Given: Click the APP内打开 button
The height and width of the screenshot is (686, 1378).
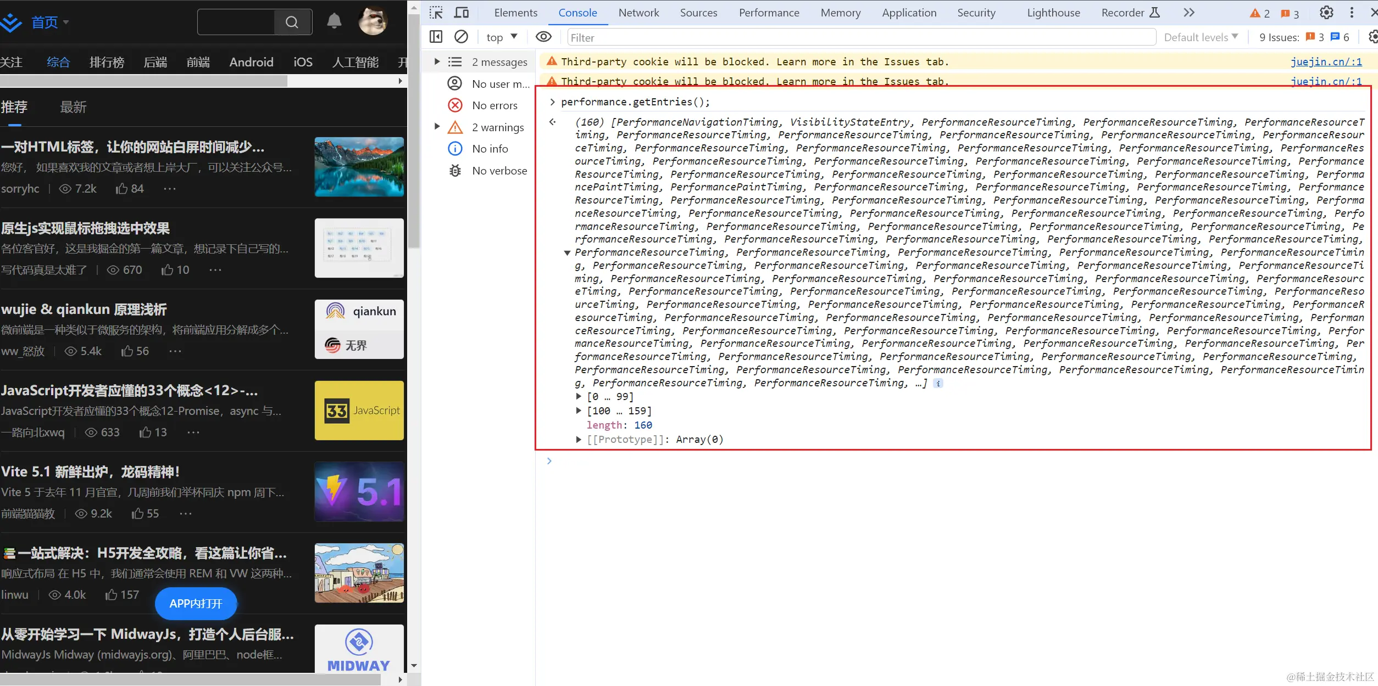Looking at the screenshot, I should (x=196, y=604).
